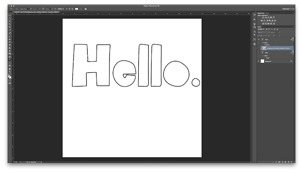Select the Healing Brush tool
This screenshot has height=173, width=303.
(10, 33)
